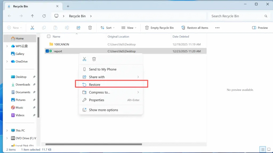Screen dimensions: 273x153
Task: Click the Delete trash icon in the context menu
Action: tap(94, 59)
